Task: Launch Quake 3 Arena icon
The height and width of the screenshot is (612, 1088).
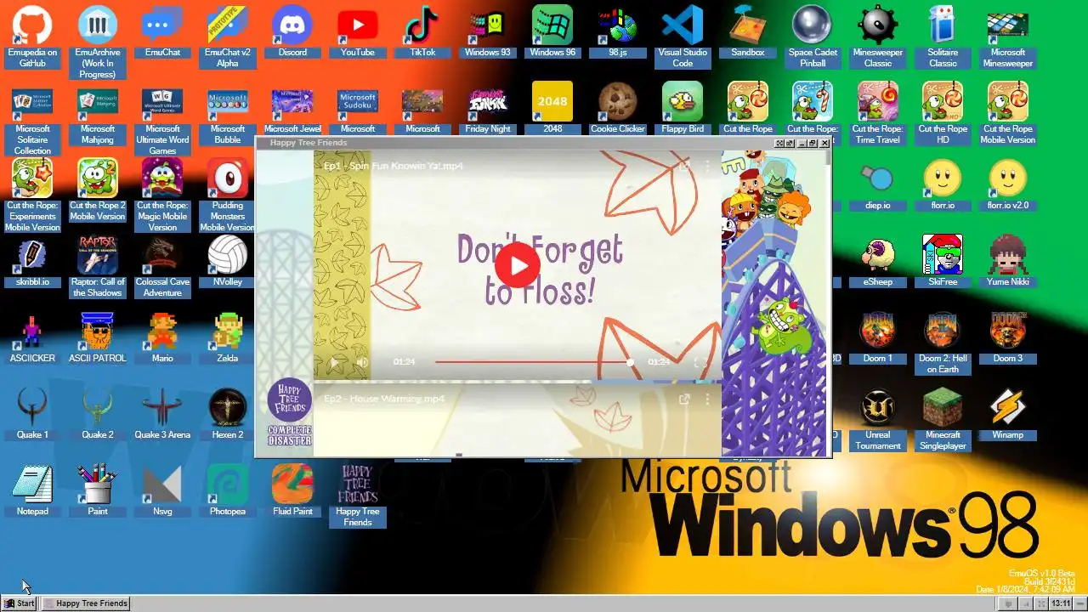Action: pos(162,414)
